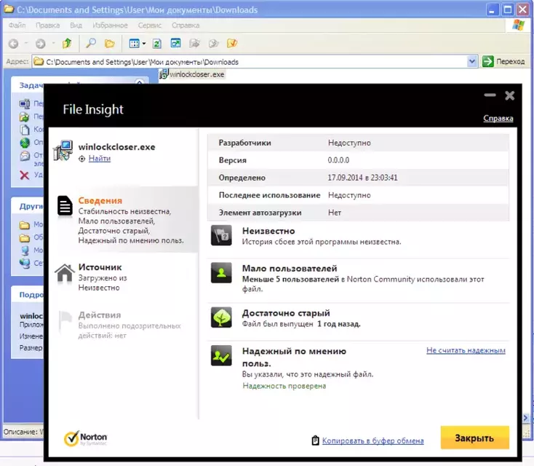Click the Переход go button

[503, 61]
